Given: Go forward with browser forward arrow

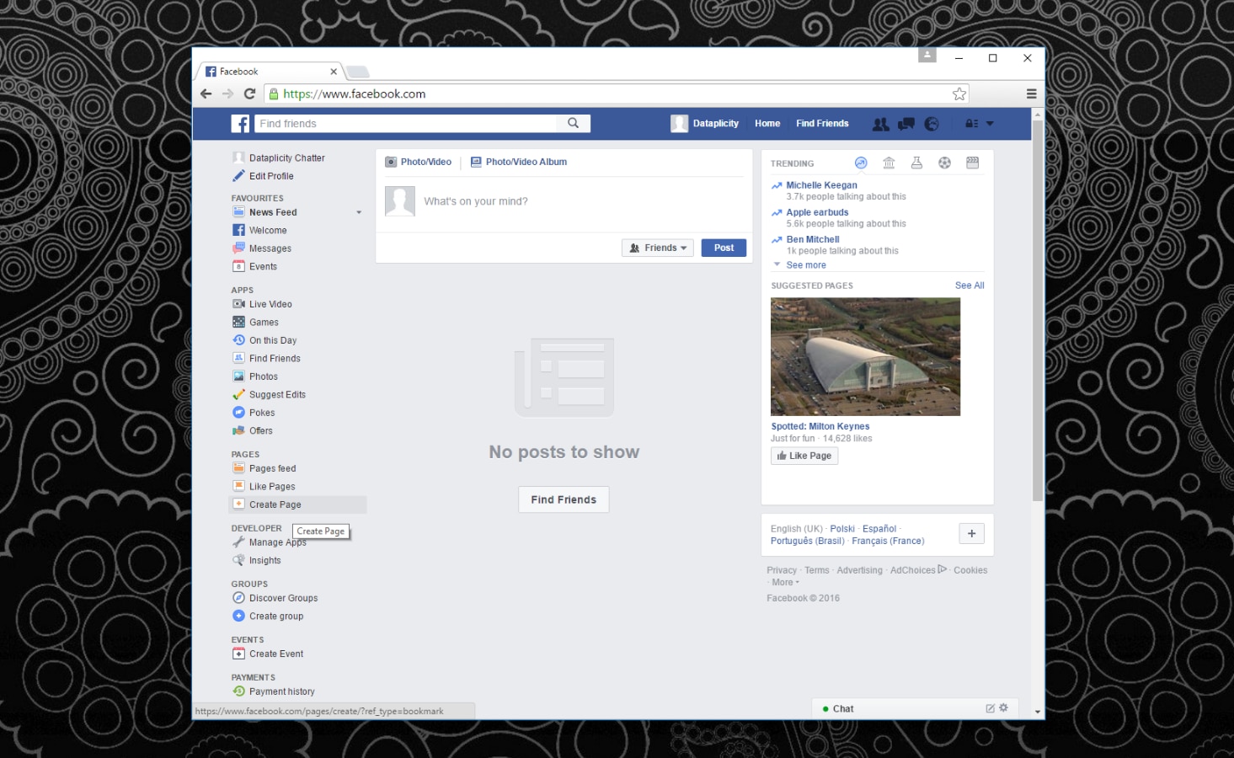Looking at the screenshot, I should (x=227, y=93).
